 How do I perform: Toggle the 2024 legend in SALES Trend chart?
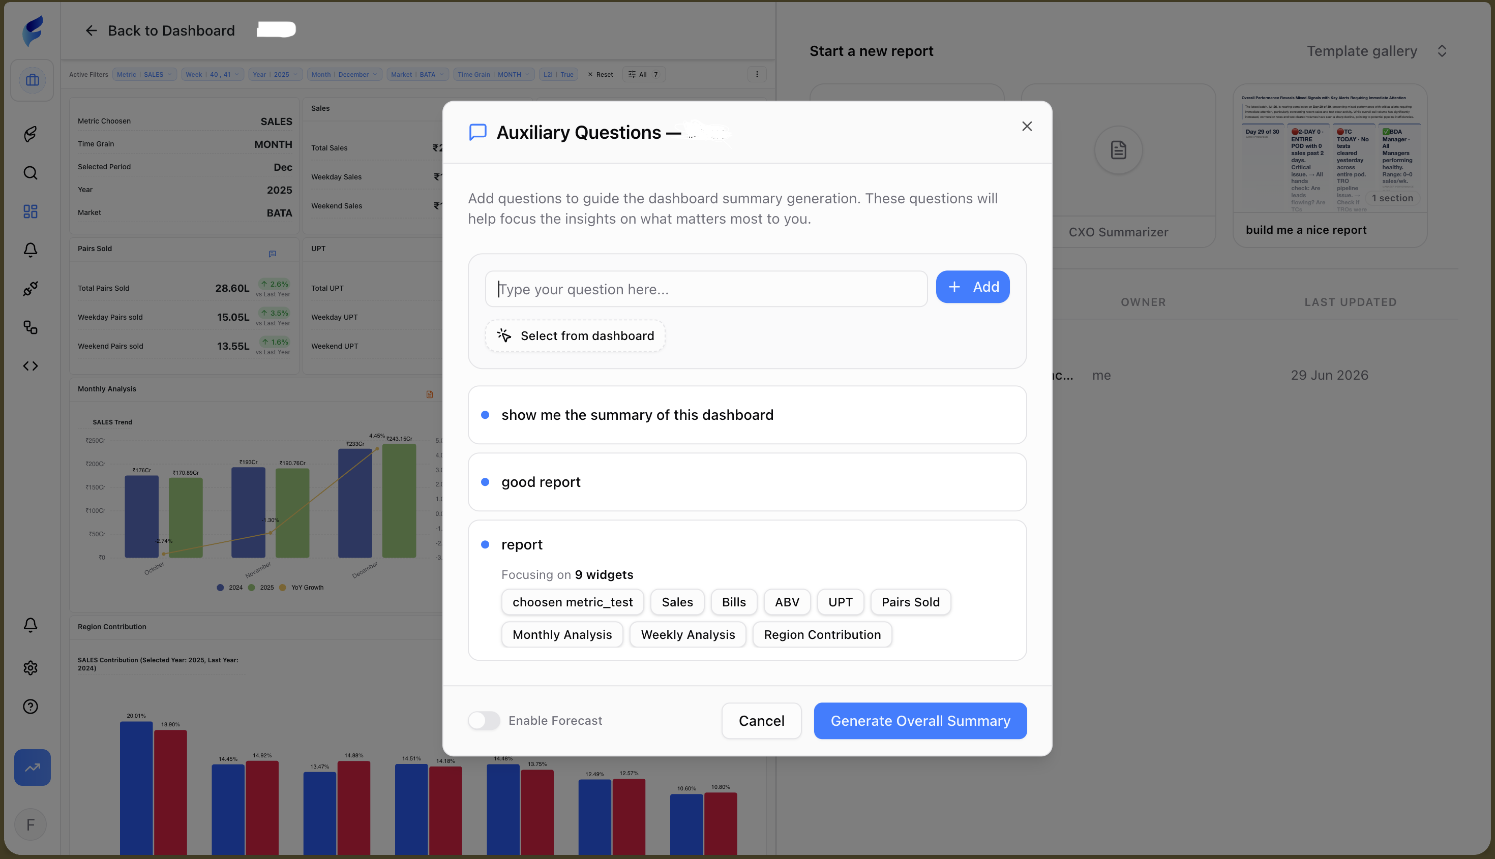230,588
